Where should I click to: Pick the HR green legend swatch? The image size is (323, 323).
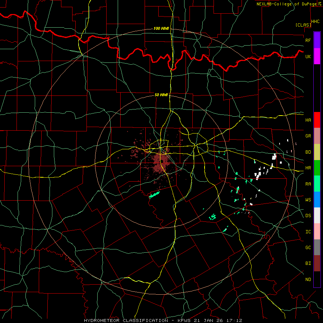pyautogui.click(x=317, y=168)
